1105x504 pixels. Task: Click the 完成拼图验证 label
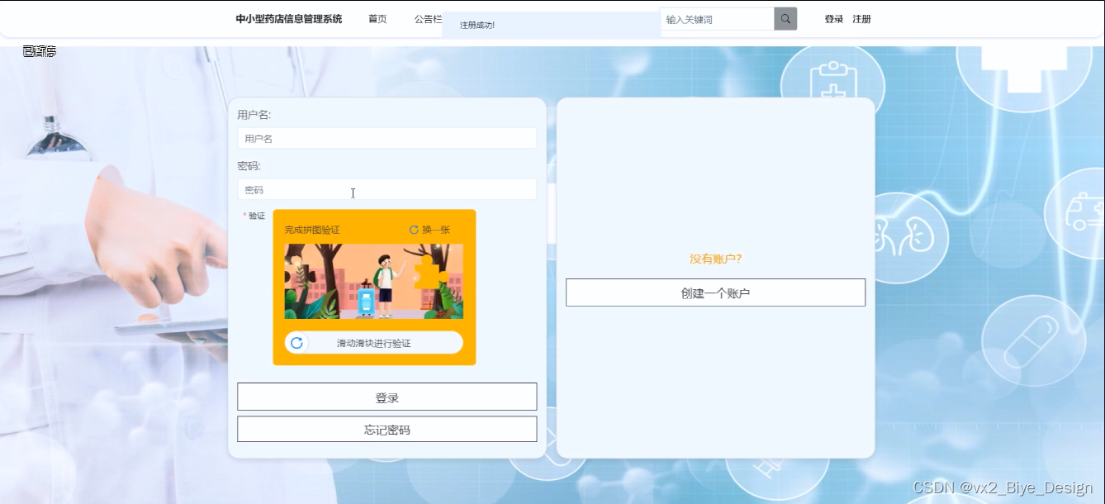pos(312,230)
